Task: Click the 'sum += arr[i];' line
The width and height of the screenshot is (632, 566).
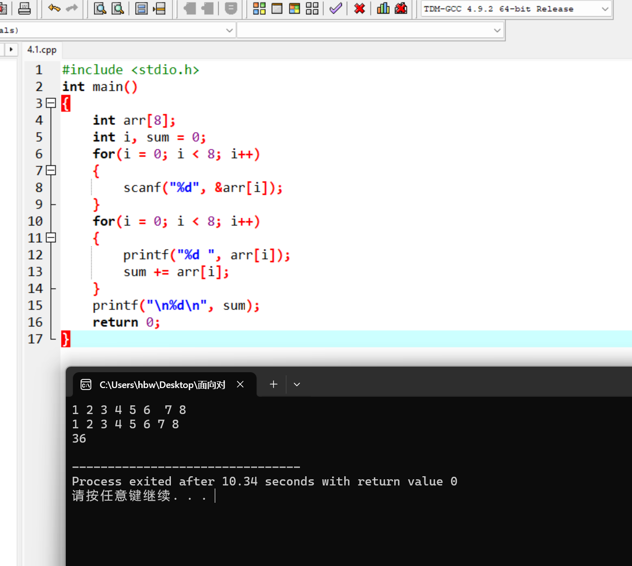Action: tap(176, 272)
